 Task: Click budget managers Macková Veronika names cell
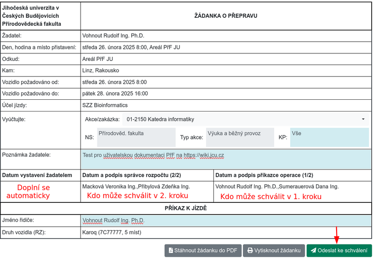(136, 186)
